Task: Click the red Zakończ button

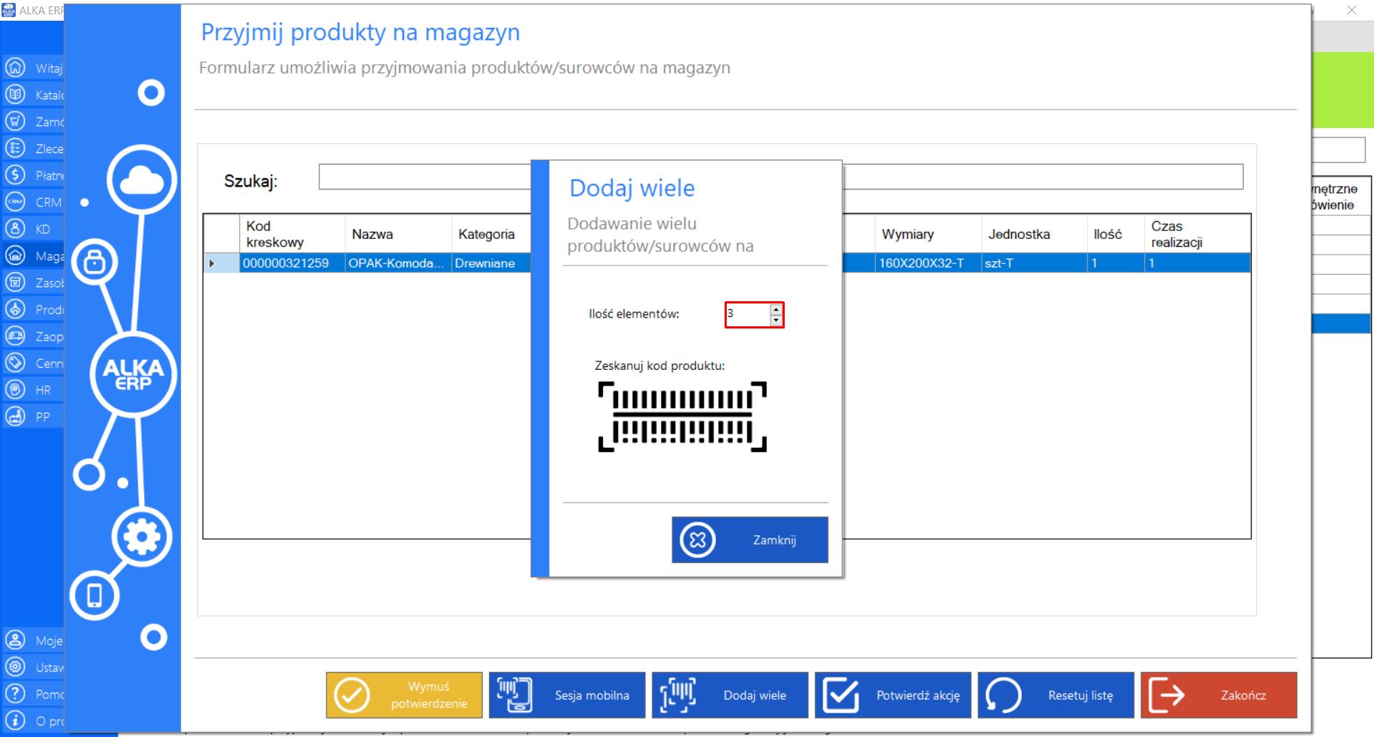Action: 1219,695
